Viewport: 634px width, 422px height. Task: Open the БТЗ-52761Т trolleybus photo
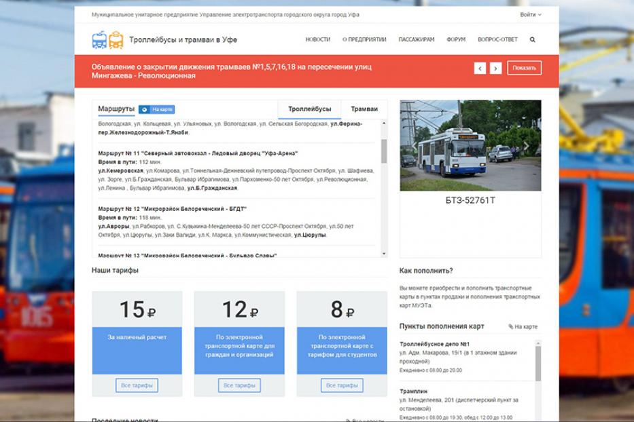point(470,145)
